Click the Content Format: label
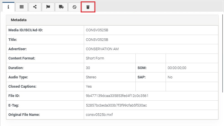 pyautogui.click(x=22, y=58)
